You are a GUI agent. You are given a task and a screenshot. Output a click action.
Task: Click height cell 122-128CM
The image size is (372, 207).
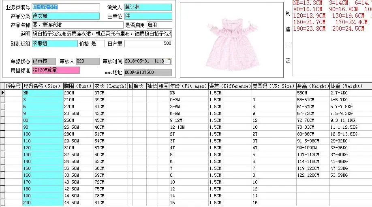(x=313, y=175)
